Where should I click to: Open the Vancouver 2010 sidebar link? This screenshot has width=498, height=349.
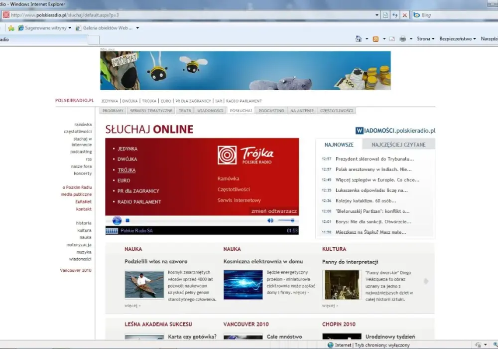click(x=76, y=271)
